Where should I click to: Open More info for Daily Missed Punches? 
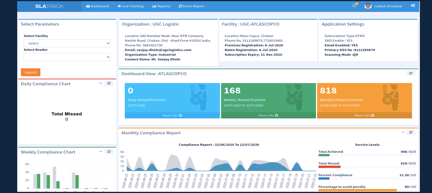[x=172, y=115]
